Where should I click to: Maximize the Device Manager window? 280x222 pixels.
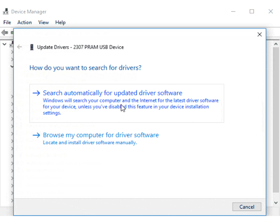(x=252, y=12)
